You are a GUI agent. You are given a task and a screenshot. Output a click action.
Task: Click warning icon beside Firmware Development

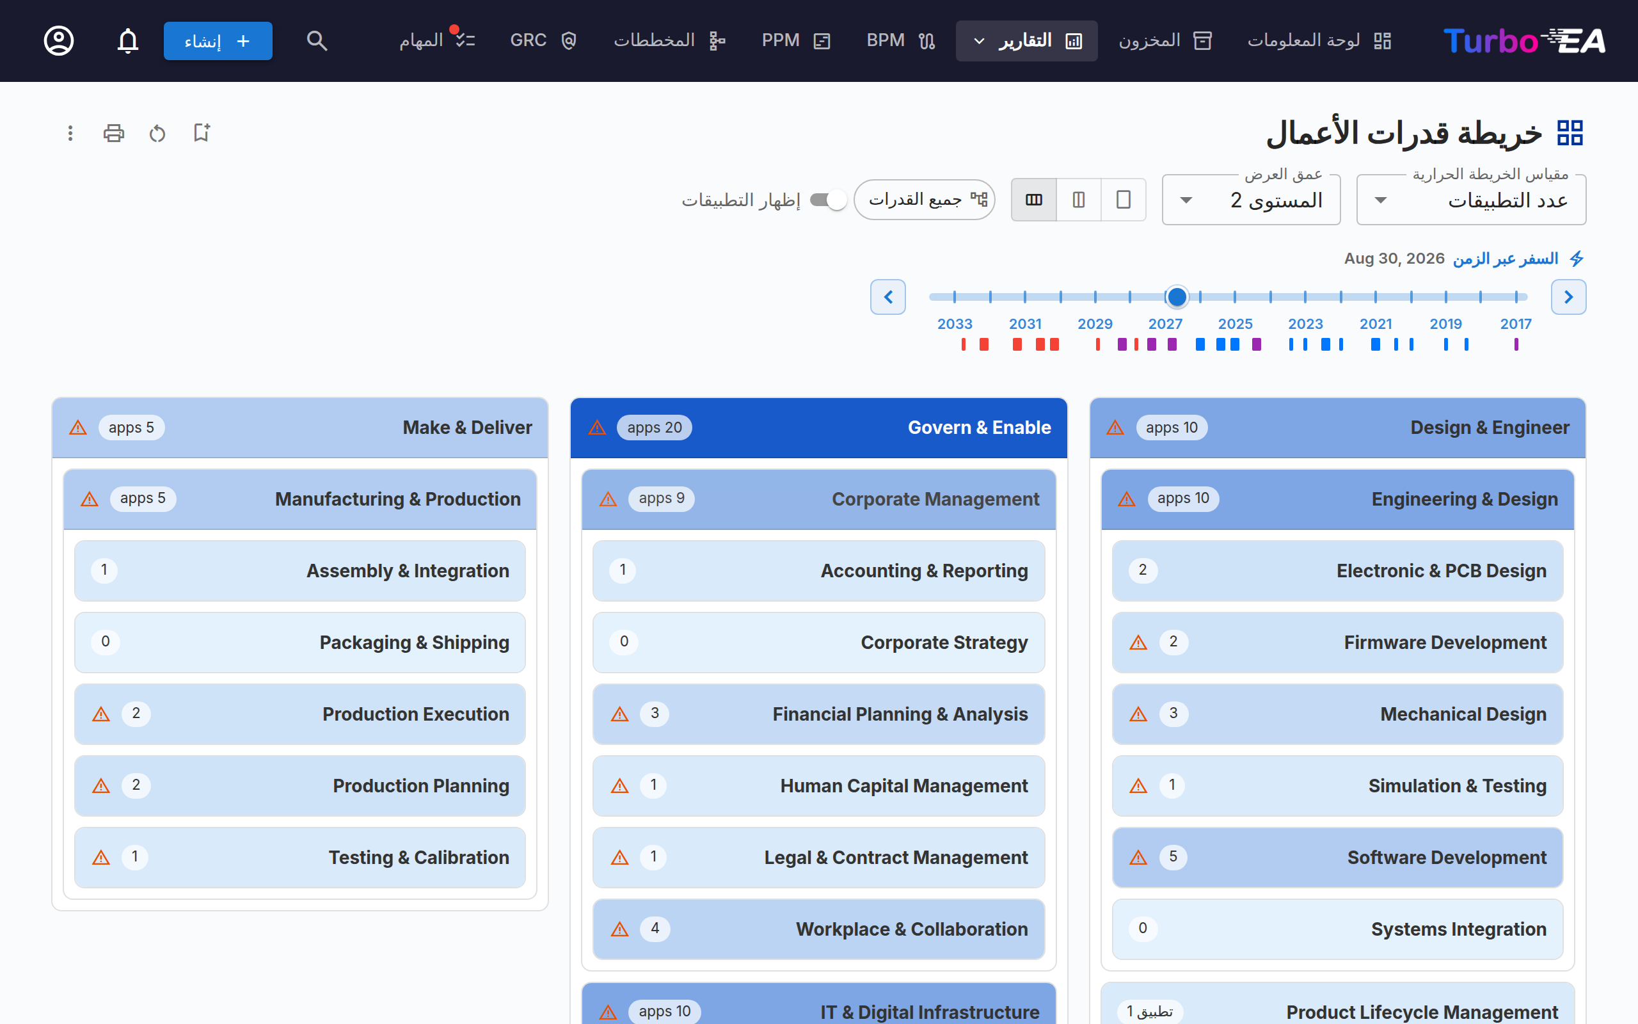[1138, 642]
